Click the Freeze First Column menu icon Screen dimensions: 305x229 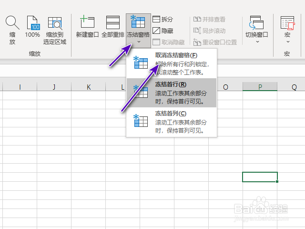click(141, 121)
